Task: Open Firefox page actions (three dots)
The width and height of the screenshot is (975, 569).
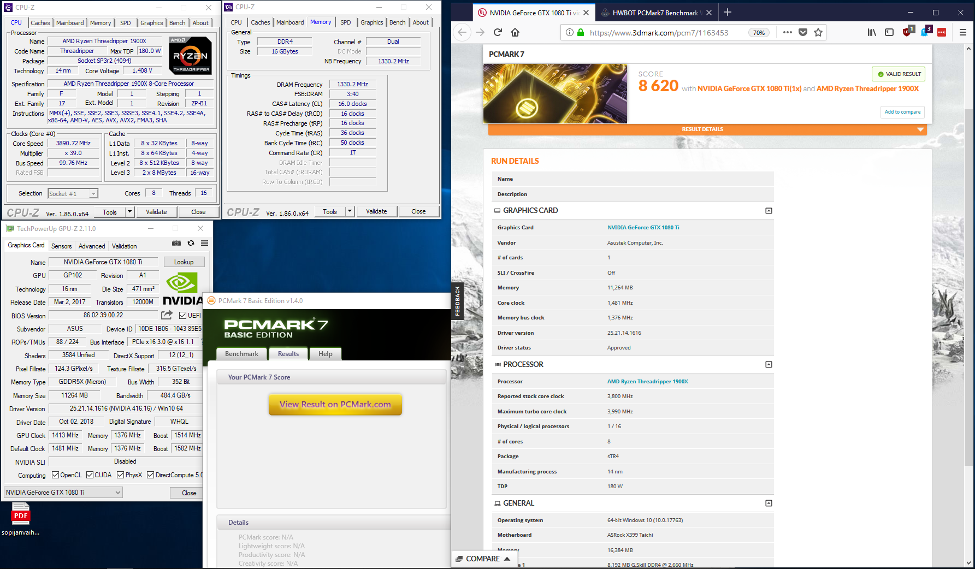Action: tap(787, 32)
